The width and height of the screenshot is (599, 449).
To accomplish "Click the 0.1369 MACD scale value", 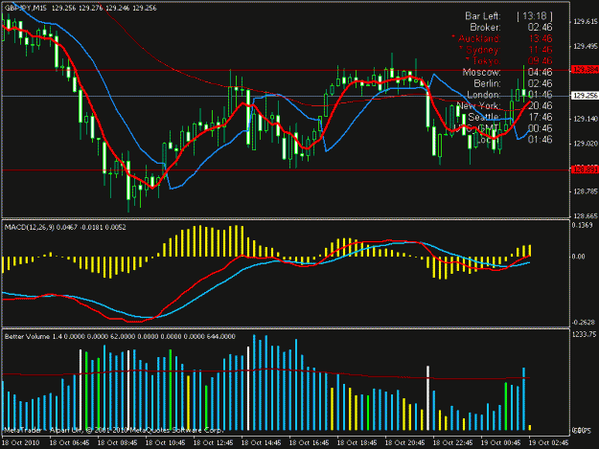I will [x=582, y=225].
